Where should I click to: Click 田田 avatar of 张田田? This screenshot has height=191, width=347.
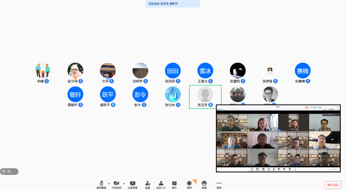coord(173,71)
